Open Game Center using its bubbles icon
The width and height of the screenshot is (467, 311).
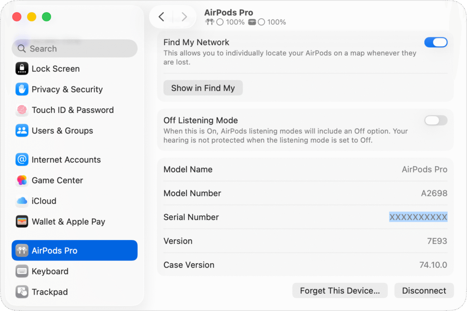point(21,180)
